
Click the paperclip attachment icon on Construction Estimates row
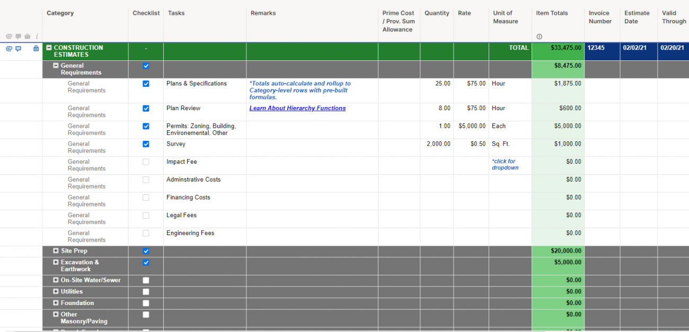[x=8, y=48]
